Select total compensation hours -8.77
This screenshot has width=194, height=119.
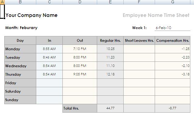[173, 108]
